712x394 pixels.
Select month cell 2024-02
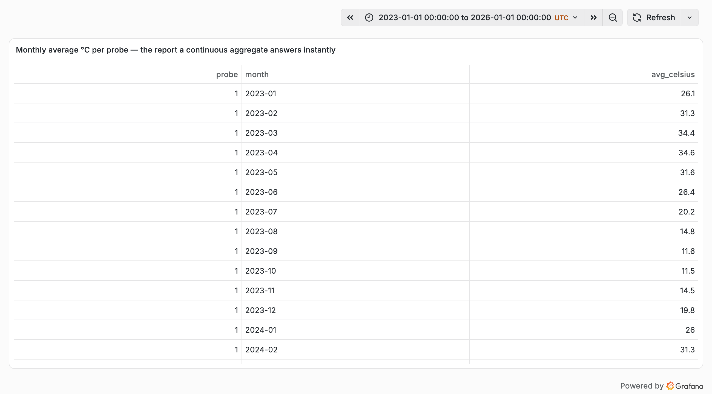(x=261, y=350)
